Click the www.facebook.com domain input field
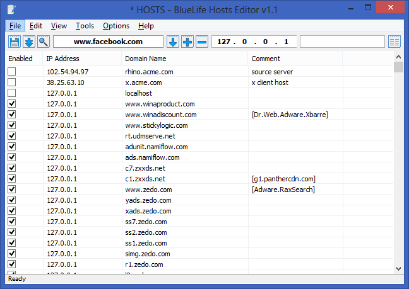409x289 pixels. point(108,42)
